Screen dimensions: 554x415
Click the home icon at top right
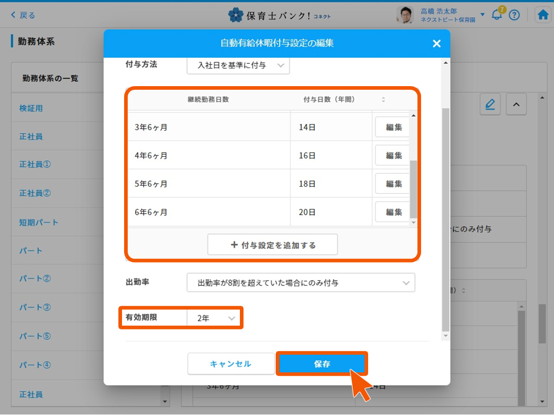(543, 15)
